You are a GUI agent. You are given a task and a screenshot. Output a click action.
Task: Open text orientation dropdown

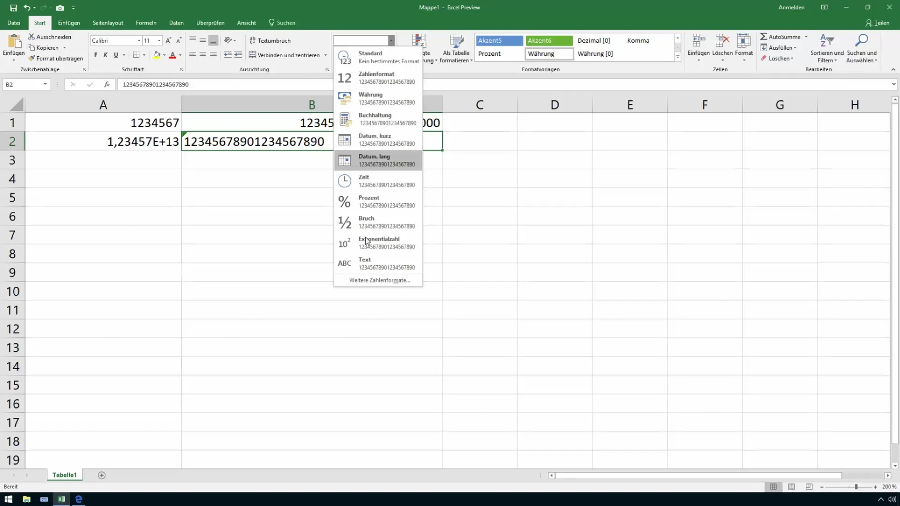(230, 40)
